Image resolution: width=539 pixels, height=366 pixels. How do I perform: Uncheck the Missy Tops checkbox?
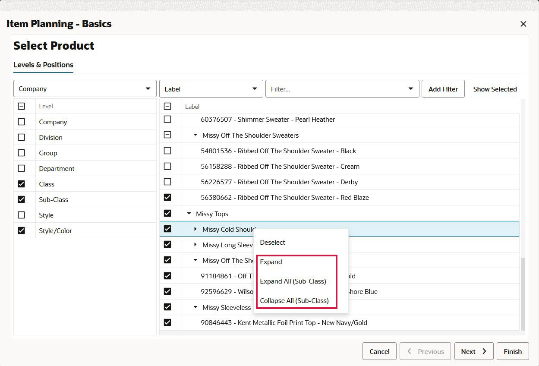167,213
